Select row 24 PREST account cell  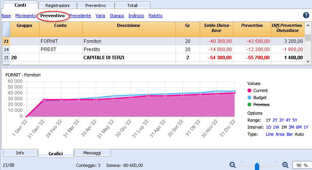61,50
